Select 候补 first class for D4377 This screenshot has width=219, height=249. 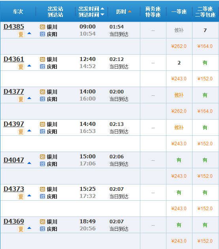coord(179,95)
